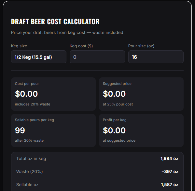Click the Keg cost ($) input field
The width and height of the screenshot is (195, 191).
97,57
